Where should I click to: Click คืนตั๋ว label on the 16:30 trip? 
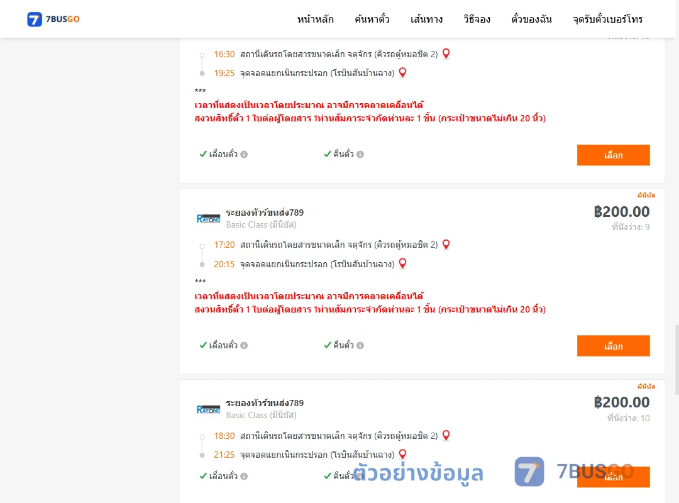tap(343, 154)
